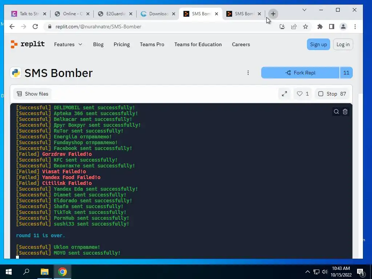Toggle Chrome side panel
372x279 pixels.
click(331, 27)
